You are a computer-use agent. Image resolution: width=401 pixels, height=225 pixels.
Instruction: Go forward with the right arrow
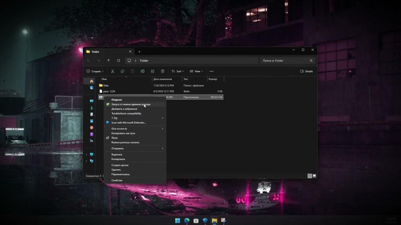(99, 61)
